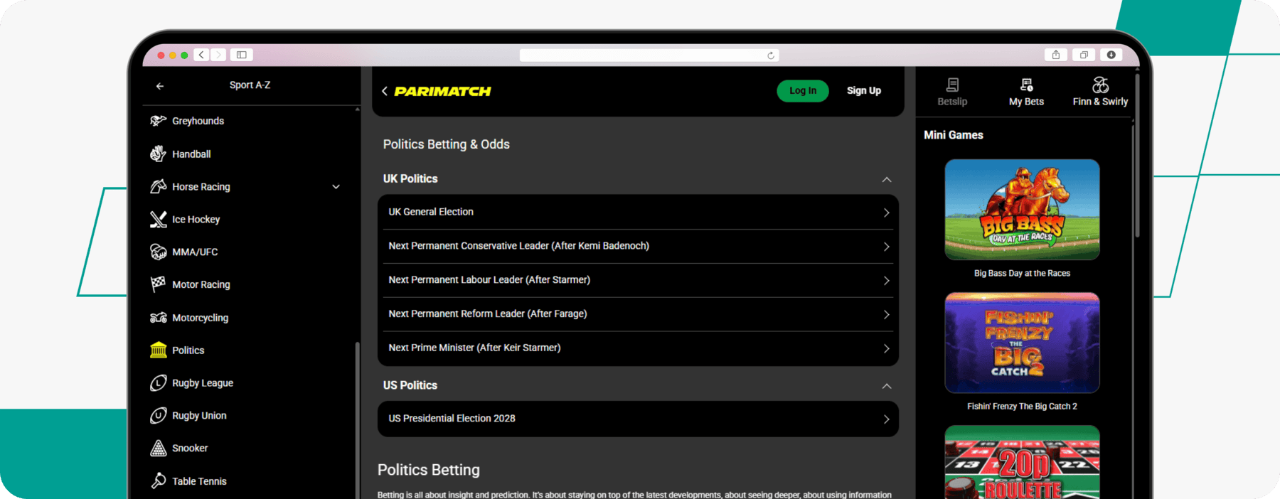Image resolution: width=1280 pixels, height=499 pixels.
Task: Open Next Permanent Labour Leader arrow
Action: [x=887, y=281]
